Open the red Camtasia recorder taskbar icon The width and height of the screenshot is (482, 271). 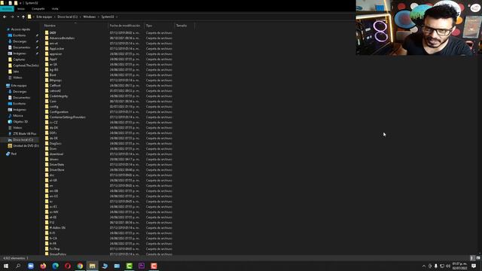(154, 266)
